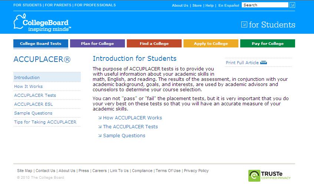Click the arrow icon before 'for Students'

244,24
